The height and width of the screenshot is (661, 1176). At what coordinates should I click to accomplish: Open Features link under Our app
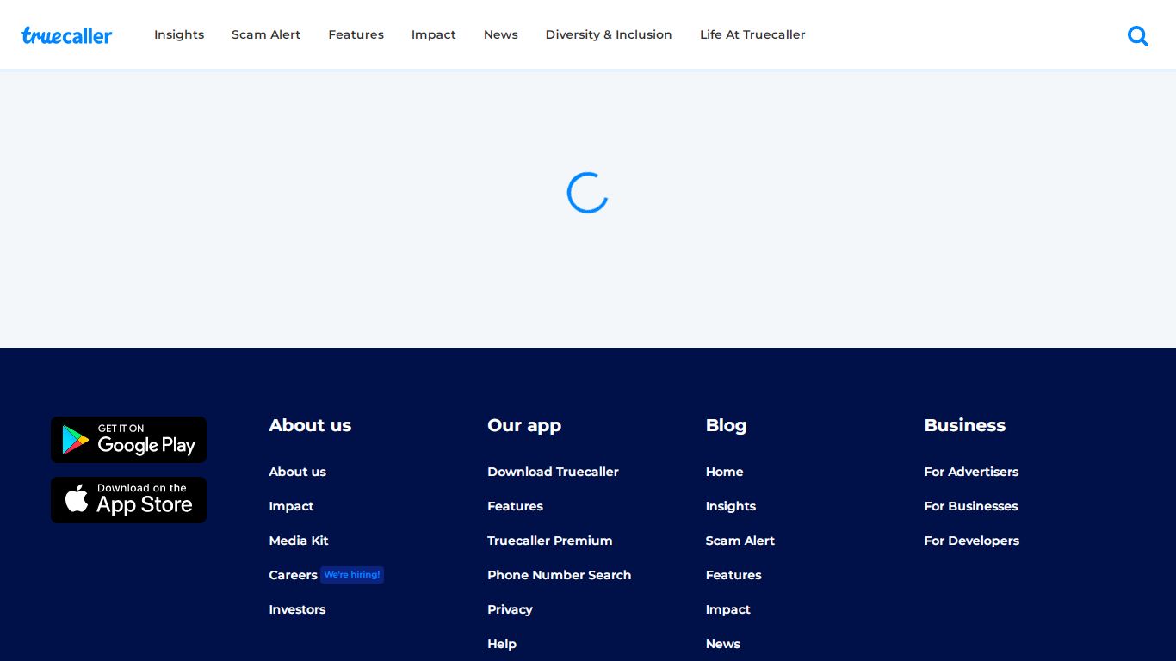515,506
